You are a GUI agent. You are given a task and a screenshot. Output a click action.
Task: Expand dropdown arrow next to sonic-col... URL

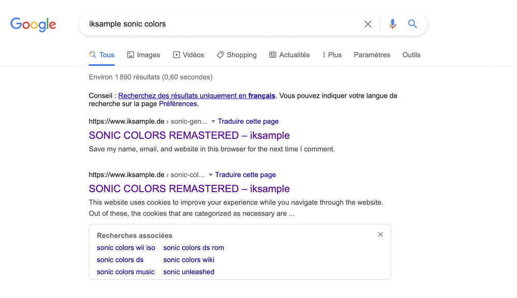210,175
